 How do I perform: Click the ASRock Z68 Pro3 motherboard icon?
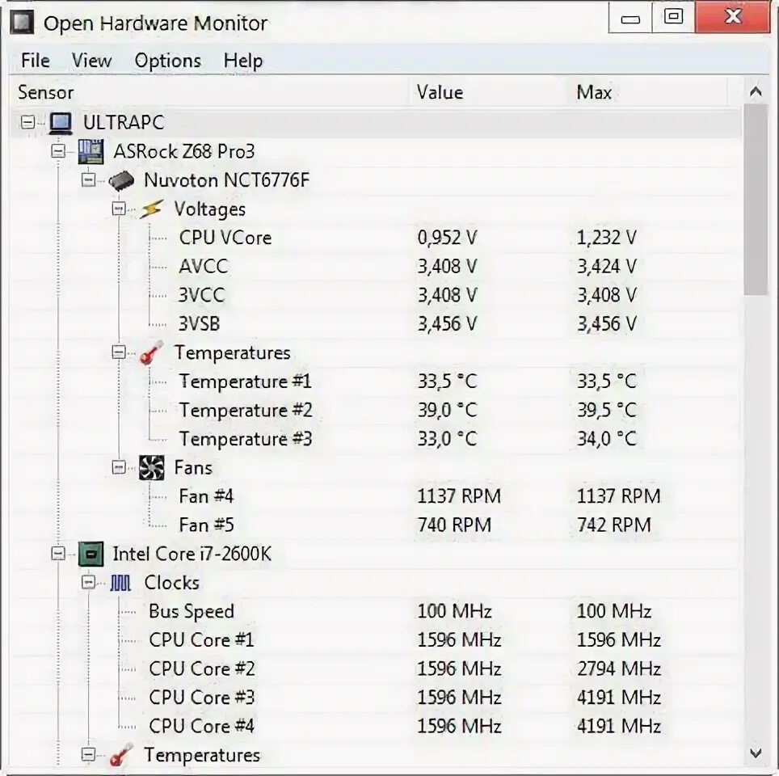coord(91,151)
